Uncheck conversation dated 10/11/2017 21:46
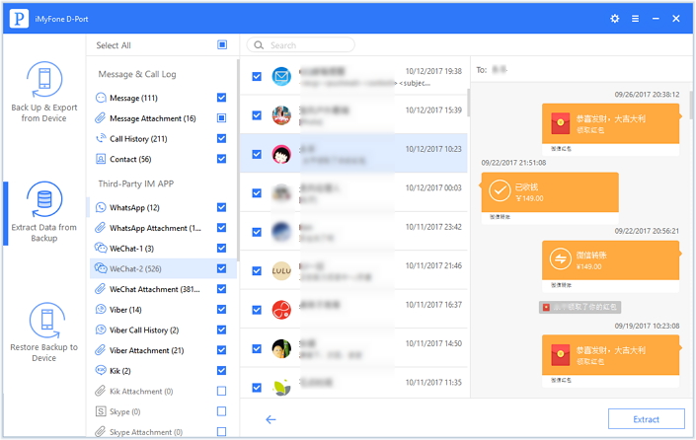The height and width of the screenshot is (440, 696). pyautogui.click(x=257, y=270)
